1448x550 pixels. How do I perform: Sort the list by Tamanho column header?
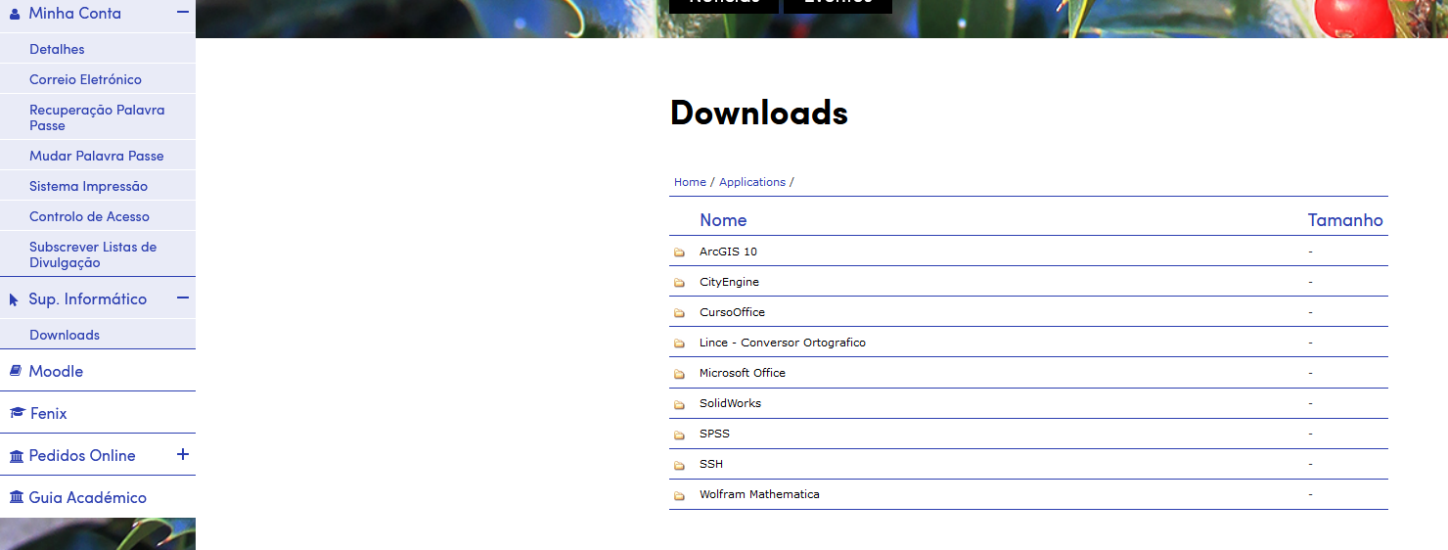click(x=1344, y=220)
